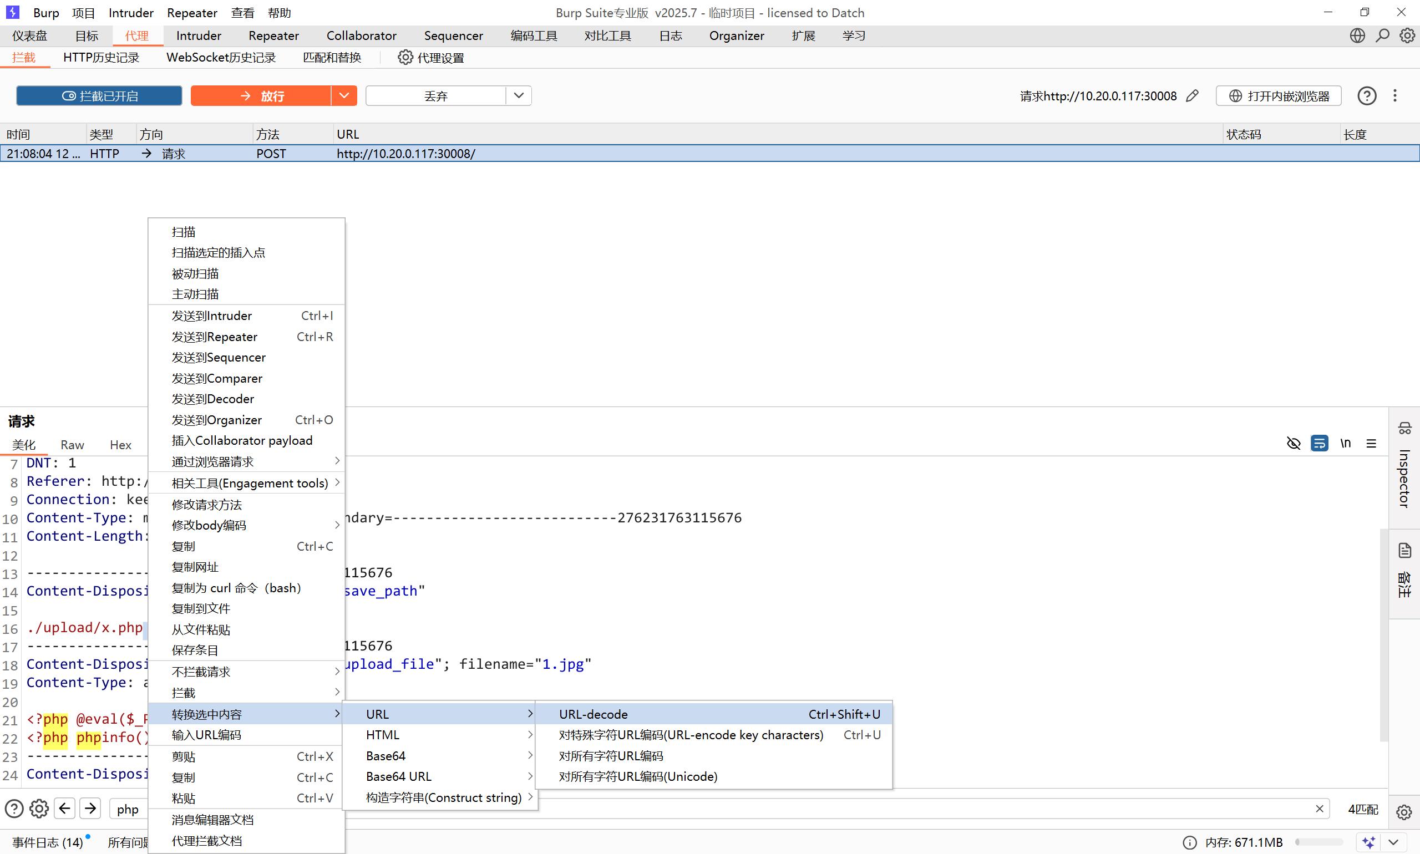Click the memory usage bar in status bar
Viewport: 1420px width, 854px height.
point(1318,842)
